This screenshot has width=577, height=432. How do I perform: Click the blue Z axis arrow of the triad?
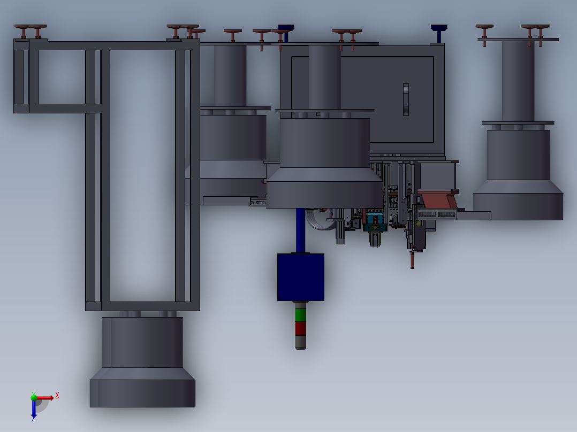34,409
